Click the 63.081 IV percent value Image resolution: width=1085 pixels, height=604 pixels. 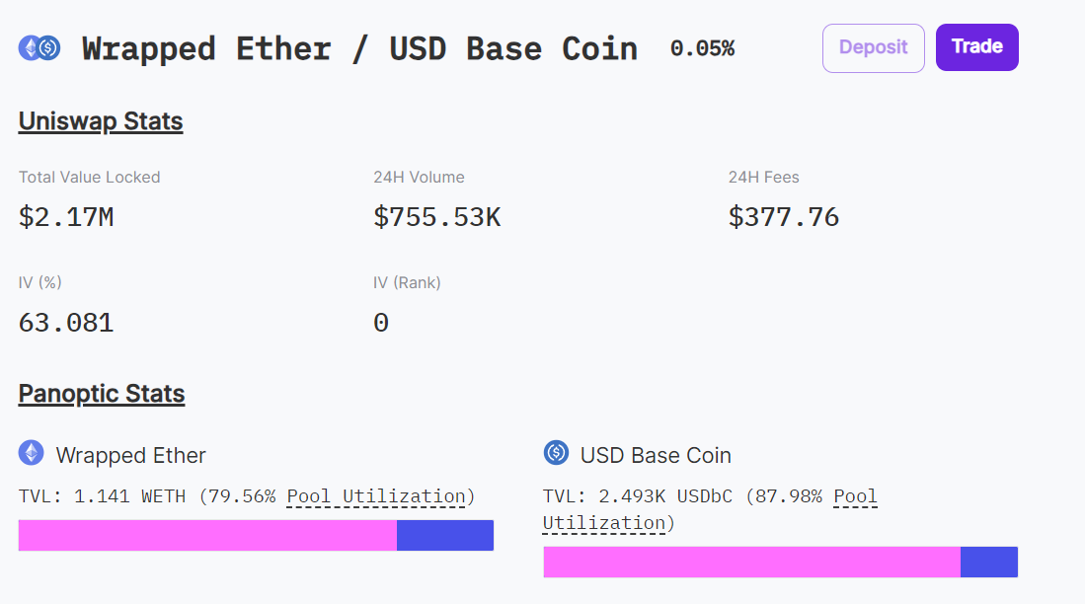click(x=66, y=323)
